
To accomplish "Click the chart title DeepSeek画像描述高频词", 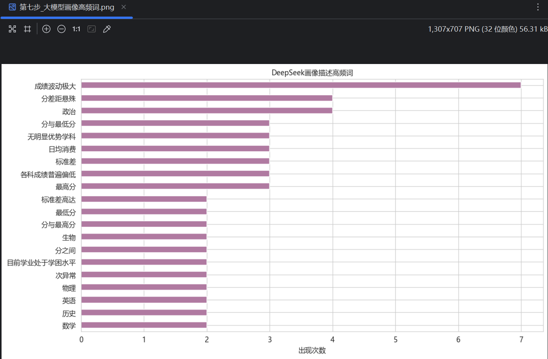I will [312, 73].
